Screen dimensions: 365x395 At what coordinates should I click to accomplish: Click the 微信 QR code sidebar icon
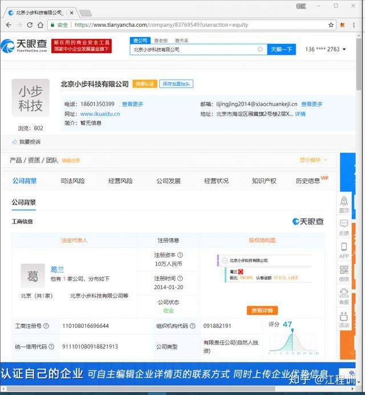point(344,273)
